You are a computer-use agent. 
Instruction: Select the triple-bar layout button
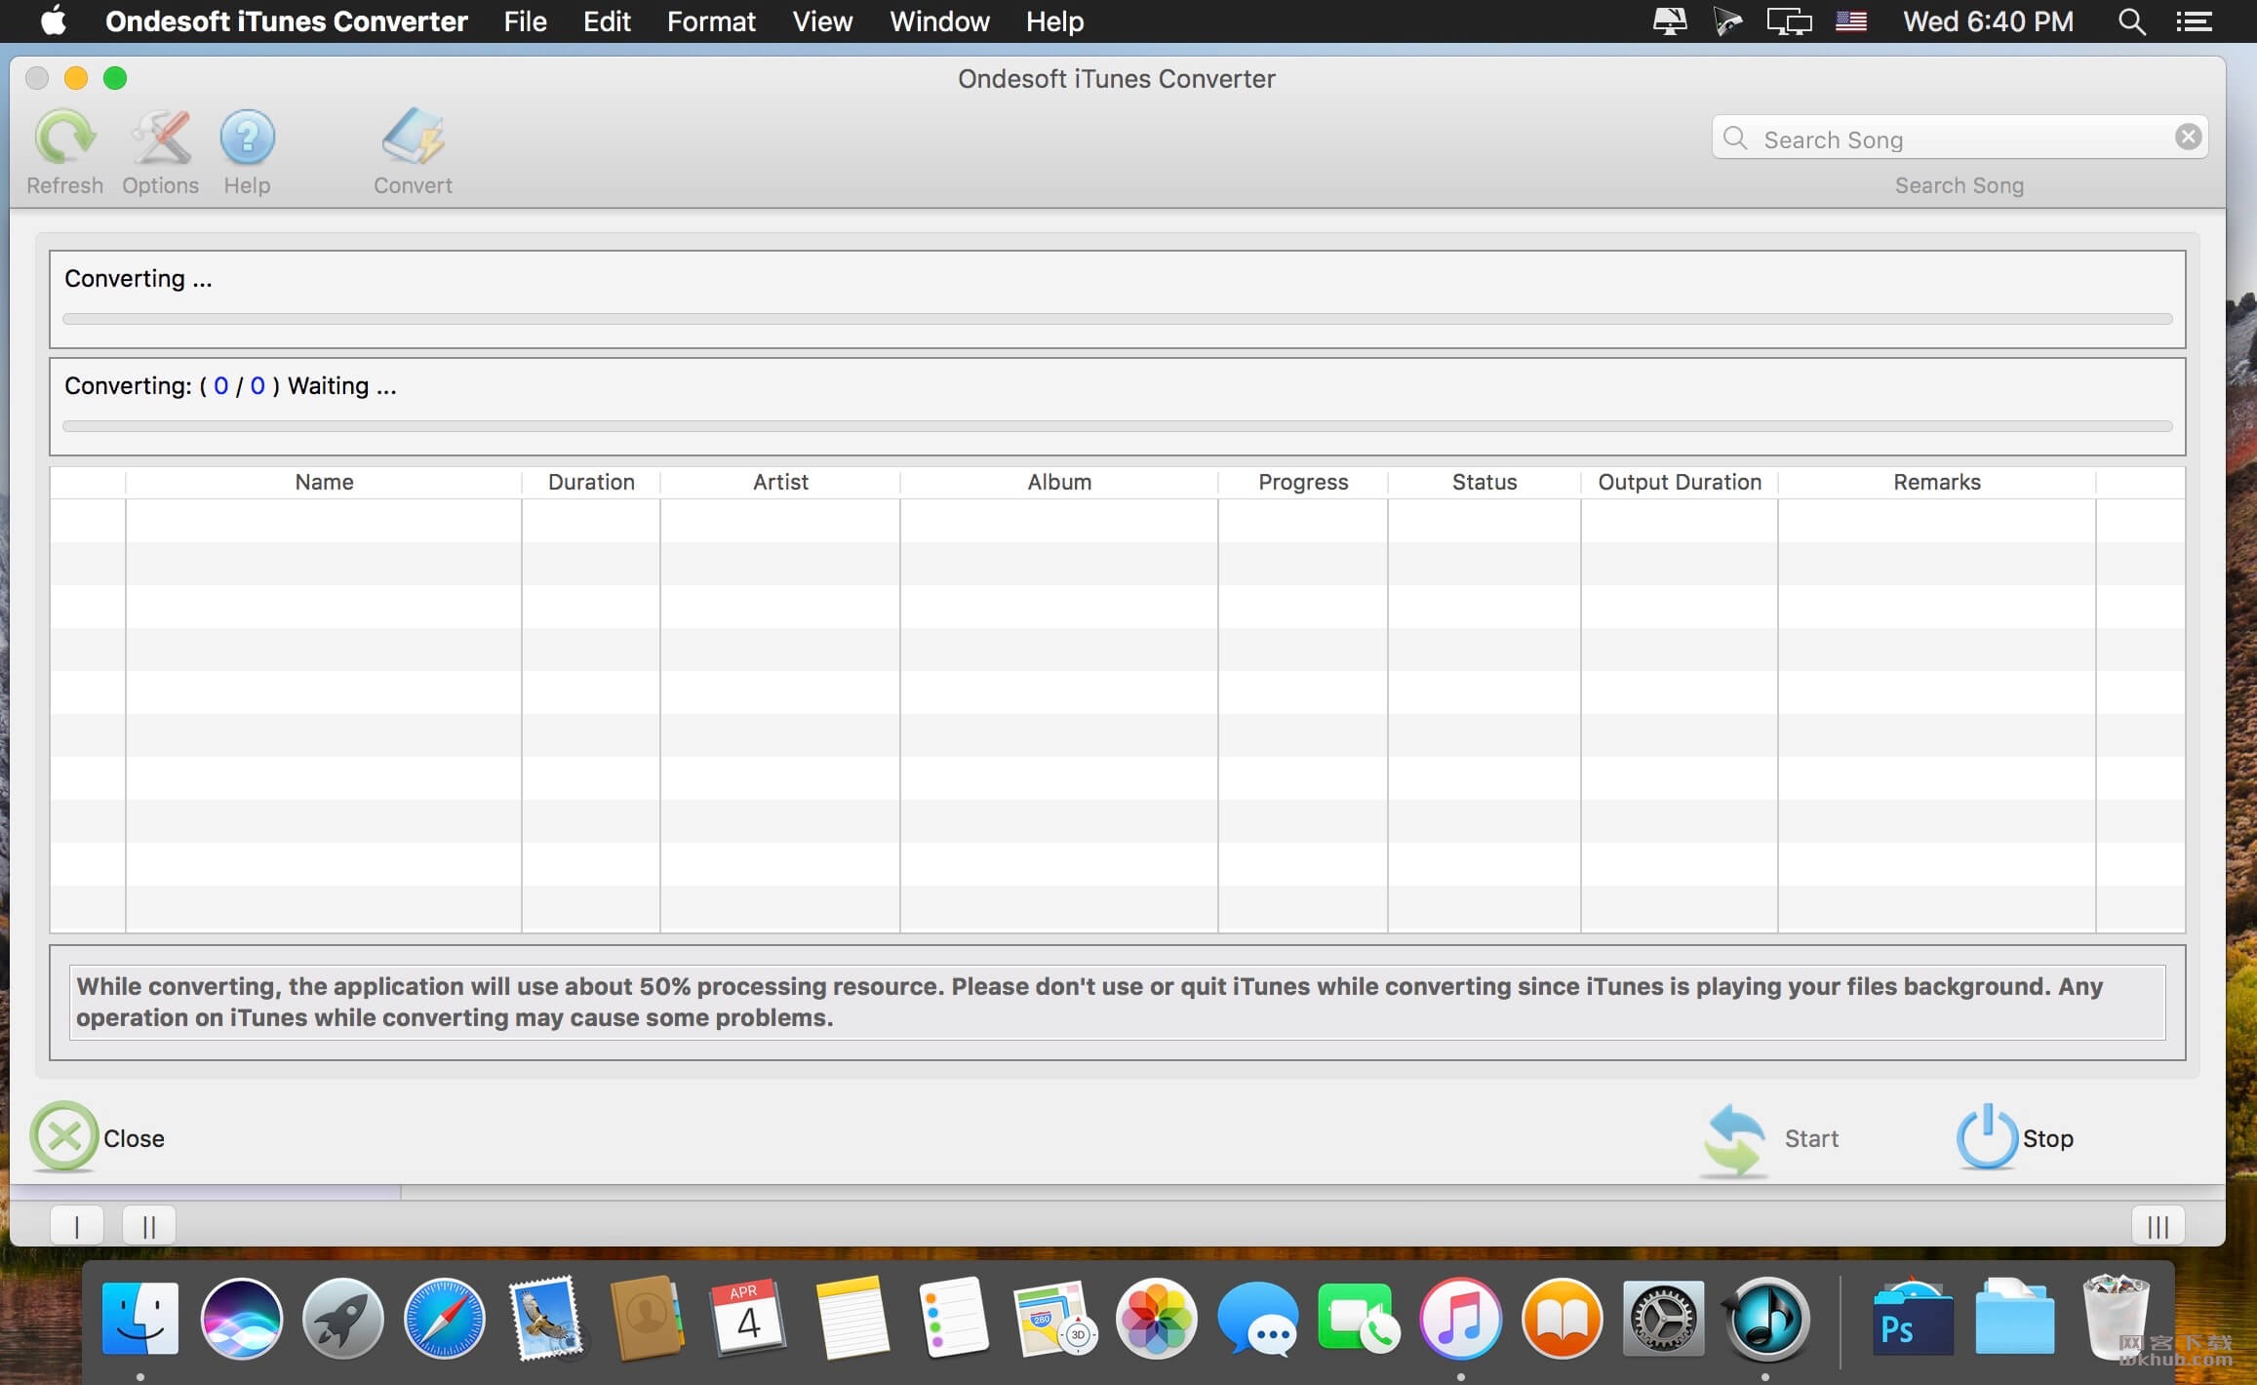pos(2158,1225)
